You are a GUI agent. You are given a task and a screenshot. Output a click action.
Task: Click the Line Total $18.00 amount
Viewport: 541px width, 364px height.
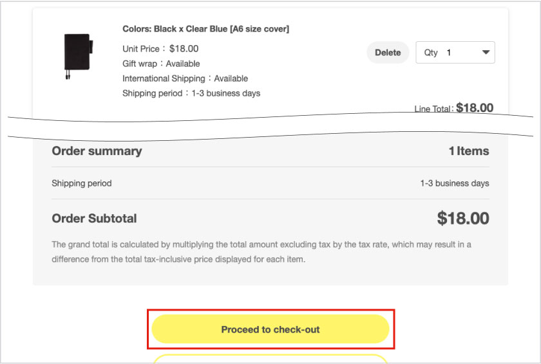pos(474,108)
